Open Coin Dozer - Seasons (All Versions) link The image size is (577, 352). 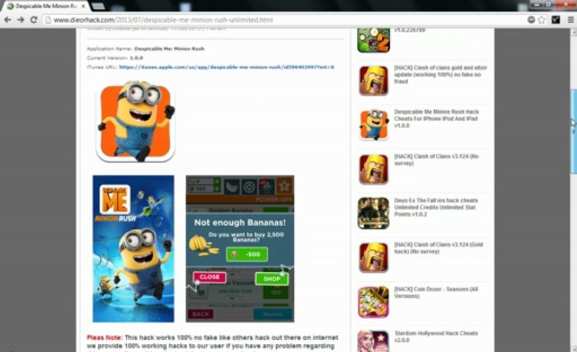(437, 292)
